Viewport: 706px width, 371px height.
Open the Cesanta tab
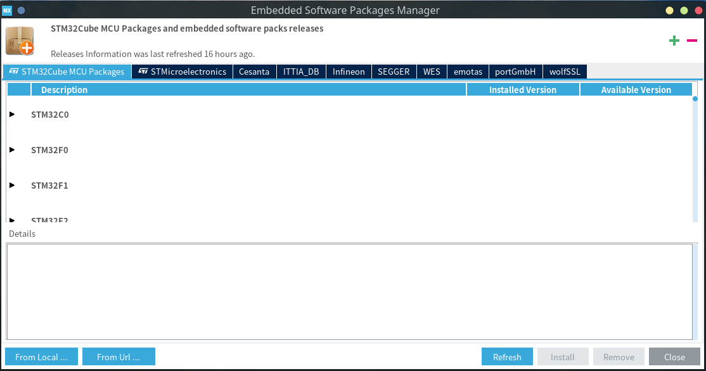click(254, 72)
